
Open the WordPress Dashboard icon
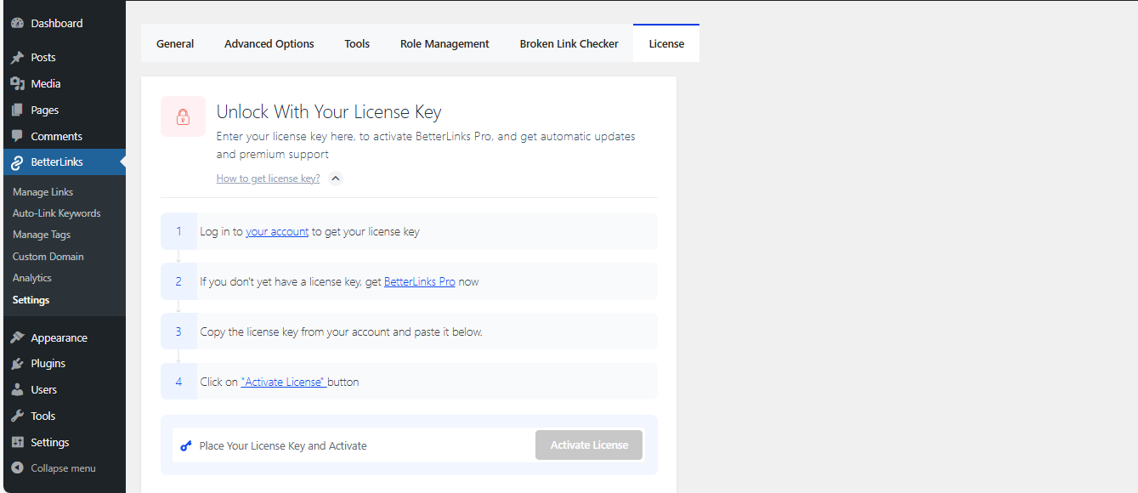tap(19, 23)
